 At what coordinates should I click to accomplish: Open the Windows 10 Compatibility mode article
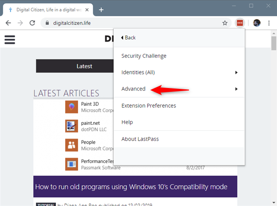point(136,187)
